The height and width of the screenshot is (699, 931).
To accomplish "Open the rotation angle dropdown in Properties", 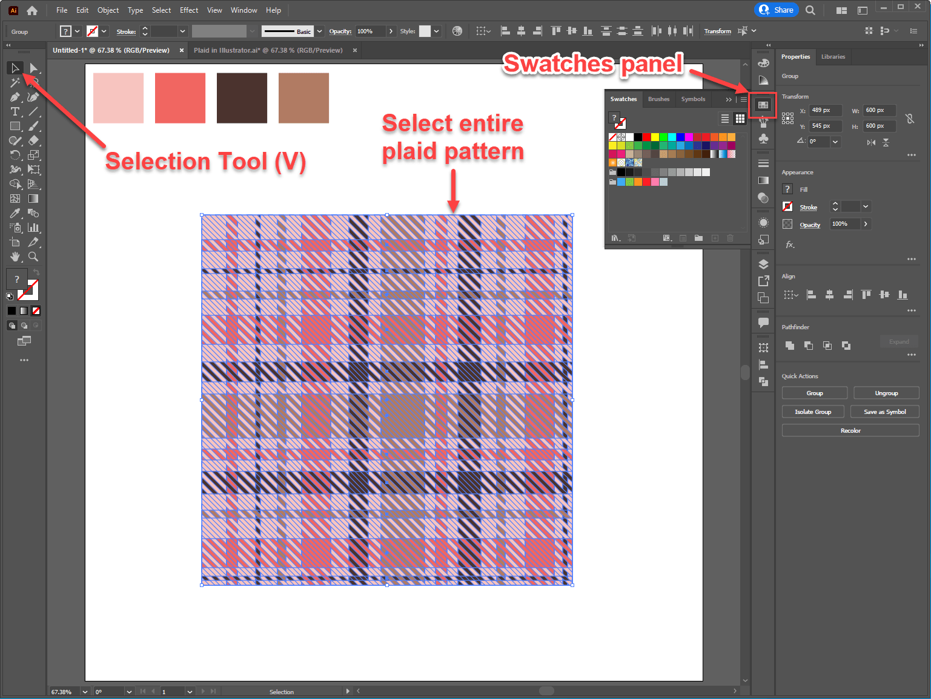I will 835,142.
